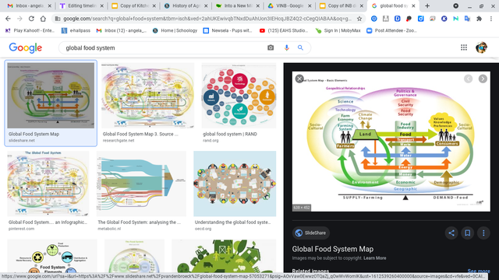Click the Google logo

tap(26, 47)
